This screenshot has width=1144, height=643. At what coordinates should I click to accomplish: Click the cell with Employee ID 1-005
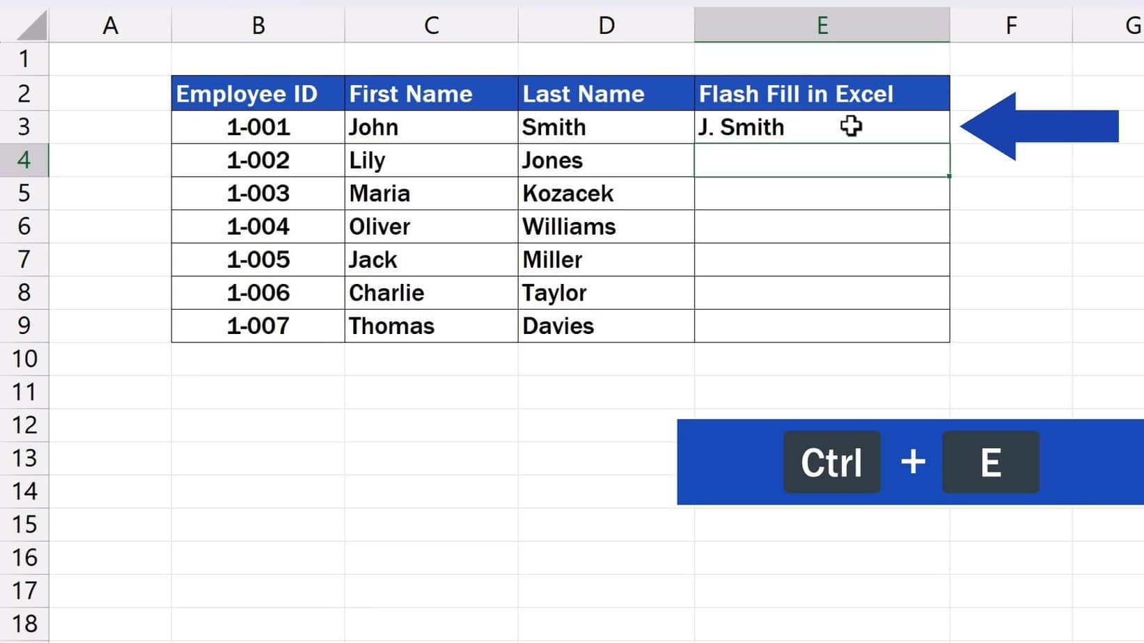click(x=258, y=260)
